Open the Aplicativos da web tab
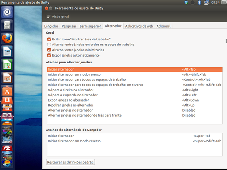Viewport: 227px width, 170px height. [x=139, y=26]
